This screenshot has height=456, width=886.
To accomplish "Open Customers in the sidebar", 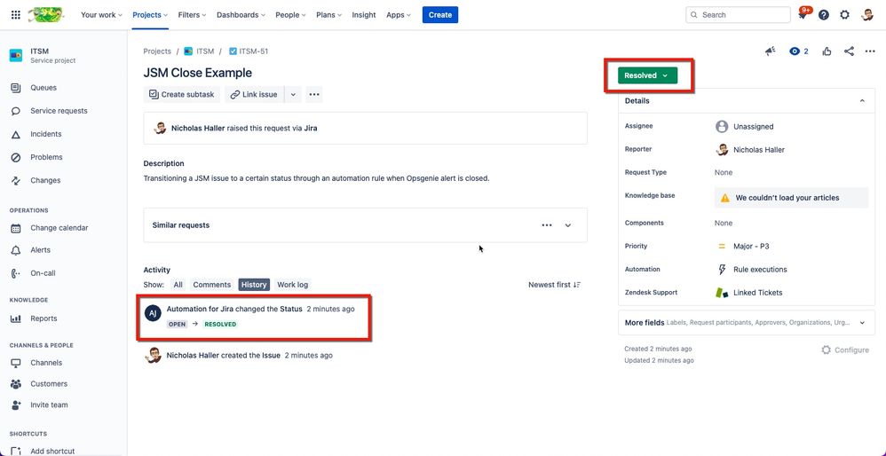I will coord(49,384).
